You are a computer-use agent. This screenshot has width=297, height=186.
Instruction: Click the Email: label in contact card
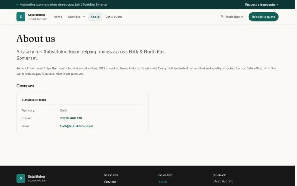tap(26, 126)
